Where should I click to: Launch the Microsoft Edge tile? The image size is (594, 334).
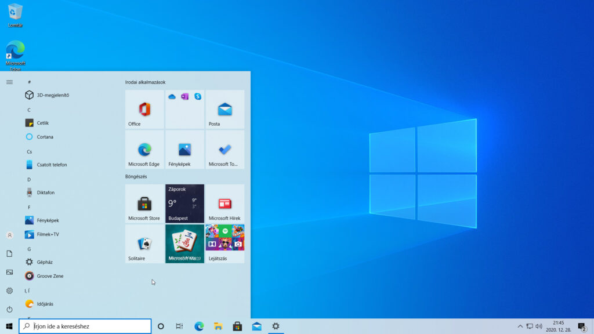click(144, 150)
